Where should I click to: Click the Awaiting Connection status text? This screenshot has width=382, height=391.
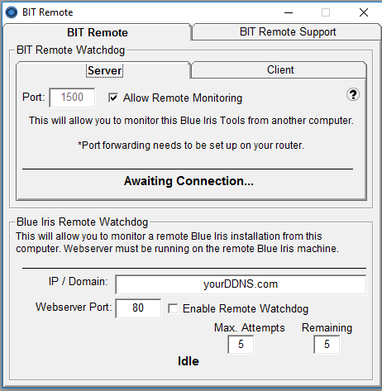(189, 181)
